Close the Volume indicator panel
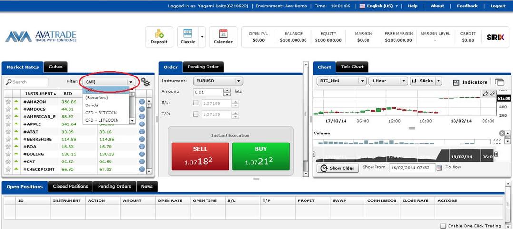Viewport: 513px width, 229px height. (502, 134)
